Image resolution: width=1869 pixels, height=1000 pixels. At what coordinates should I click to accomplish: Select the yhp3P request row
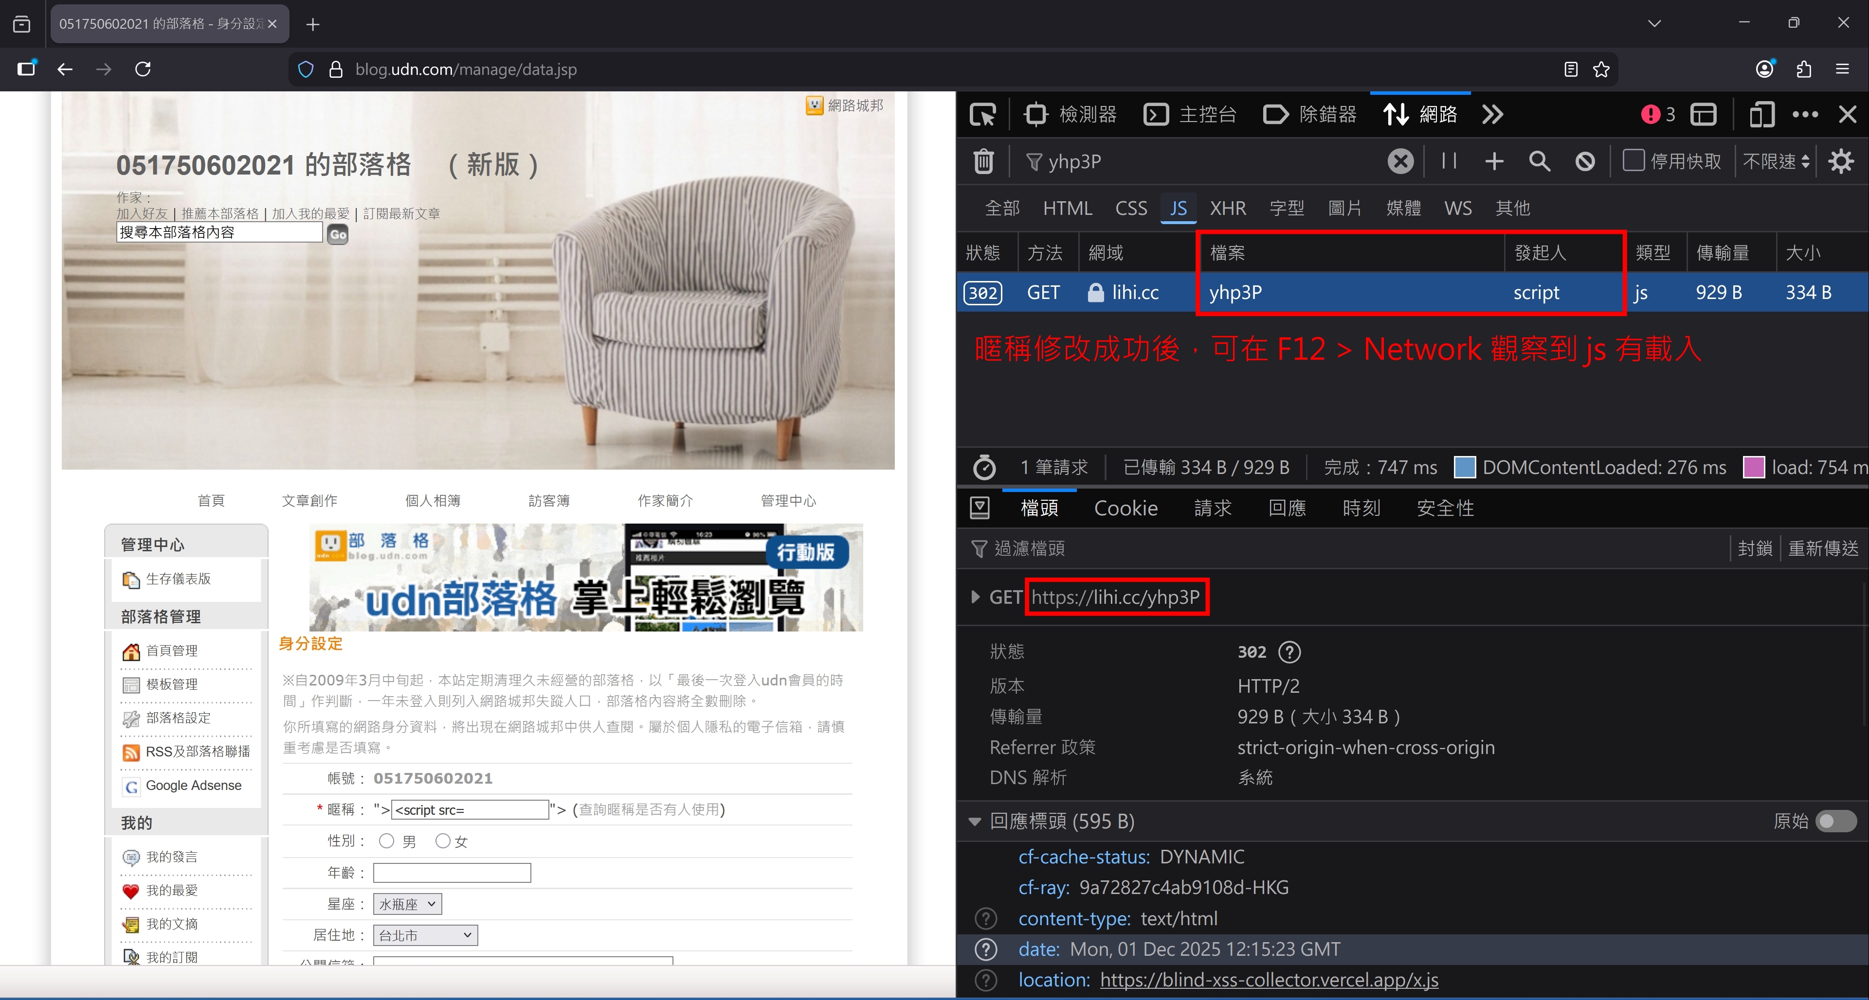[1412, 293]
